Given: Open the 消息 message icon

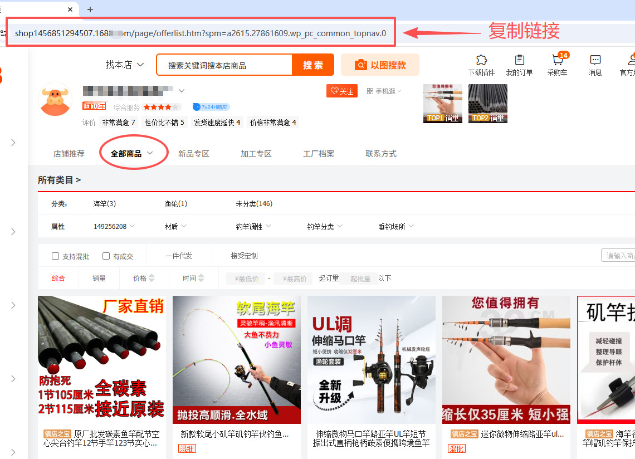Looking at the screenshot, I should pyautogui.click(x=595, y=60).
